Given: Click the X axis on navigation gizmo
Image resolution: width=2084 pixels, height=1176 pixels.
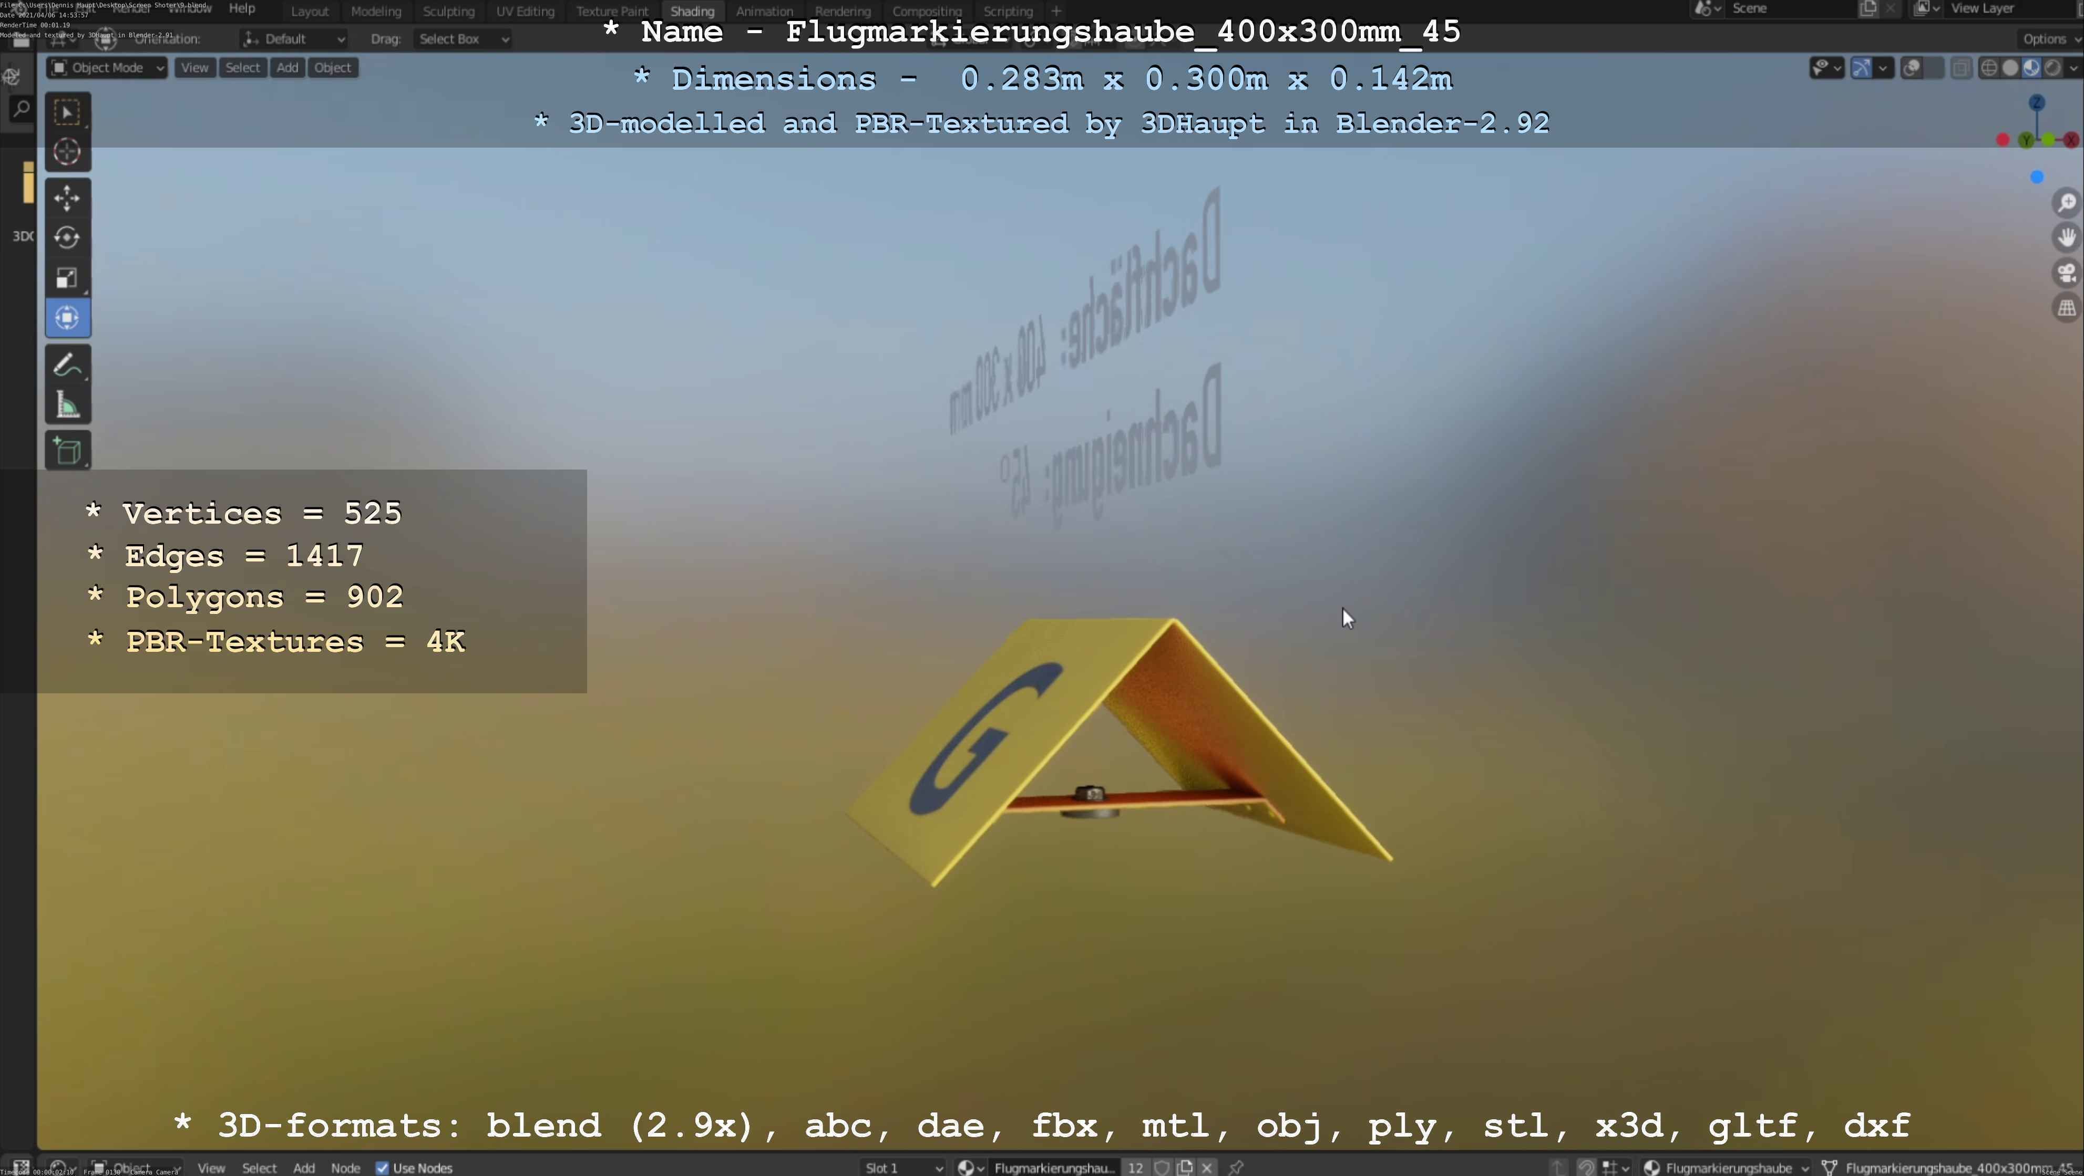Looking at the screenshot, I should pos(2071,141).
